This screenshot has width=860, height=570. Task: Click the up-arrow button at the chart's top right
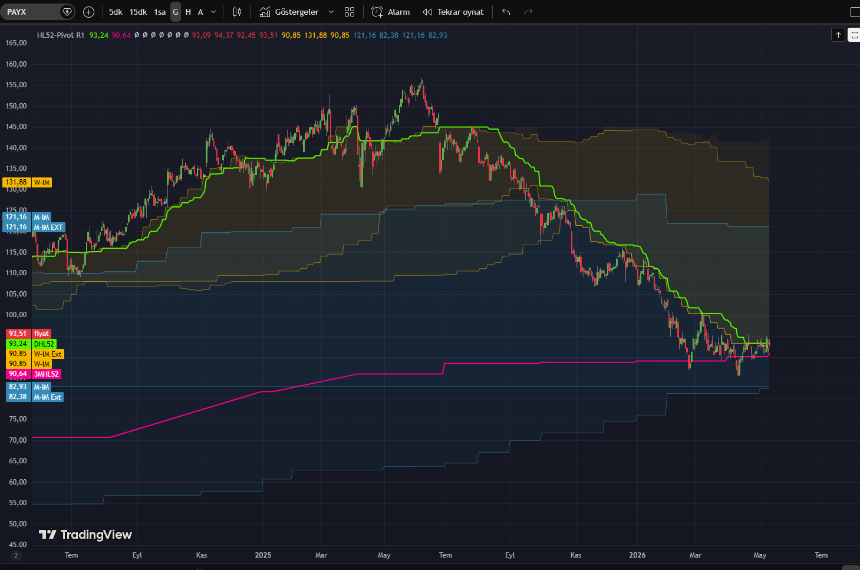point(838,35)
